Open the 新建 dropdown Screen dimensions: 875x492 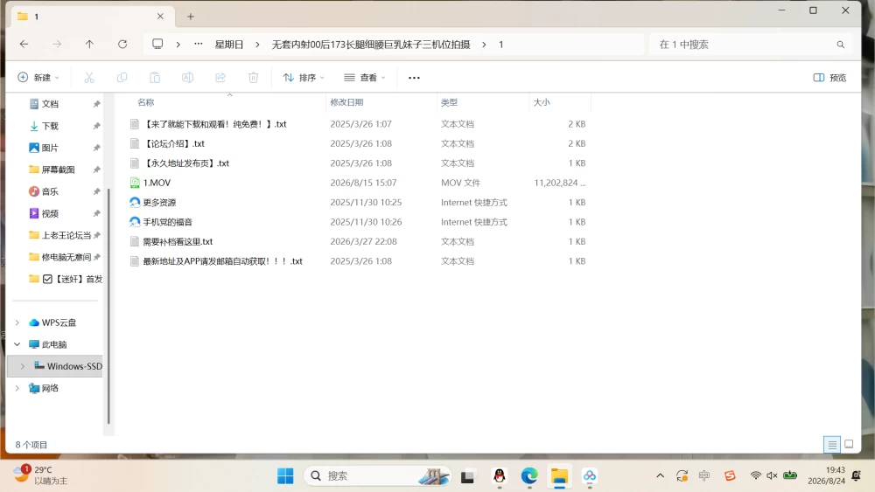pyautogui.click(x=38, y=78)
